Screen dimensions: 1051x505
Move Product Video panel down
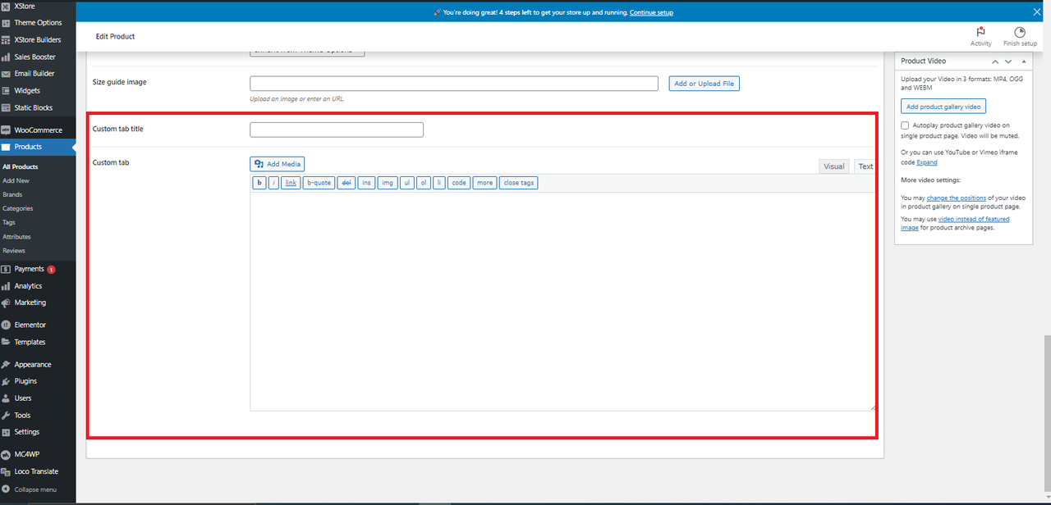[1008, 61]
